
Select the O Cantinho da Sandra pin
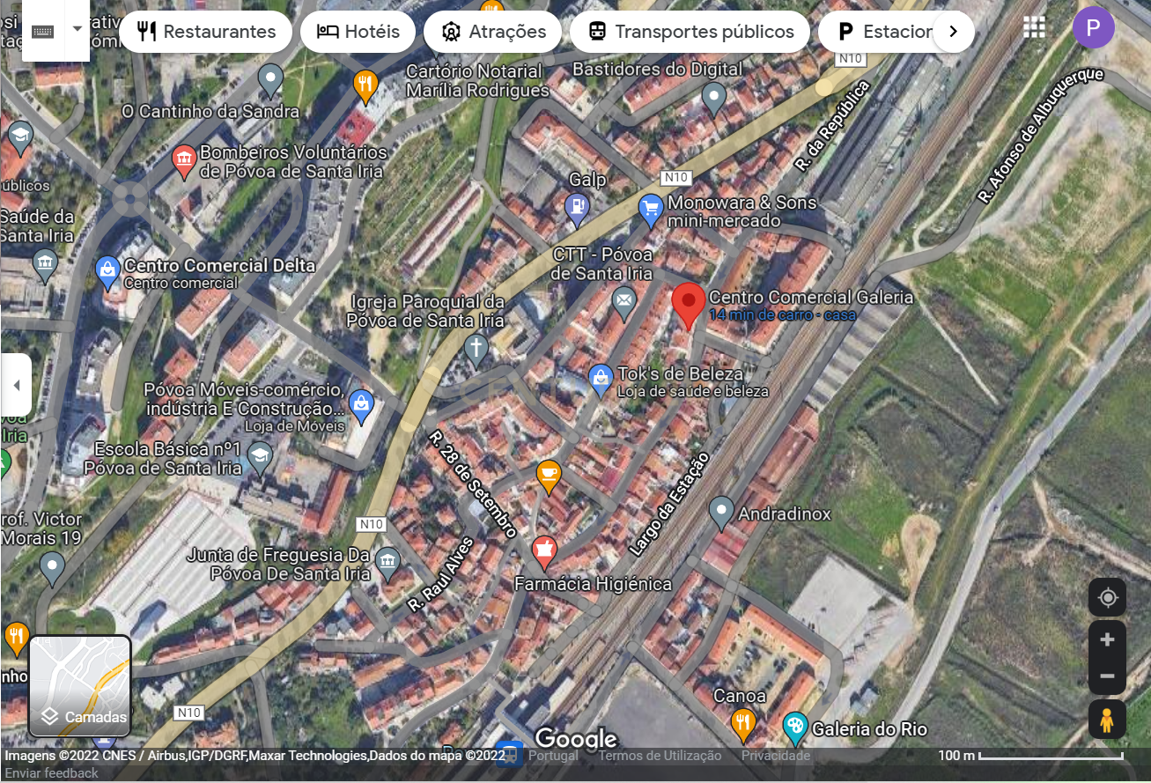pyautogui.click(x=270, y=80)
